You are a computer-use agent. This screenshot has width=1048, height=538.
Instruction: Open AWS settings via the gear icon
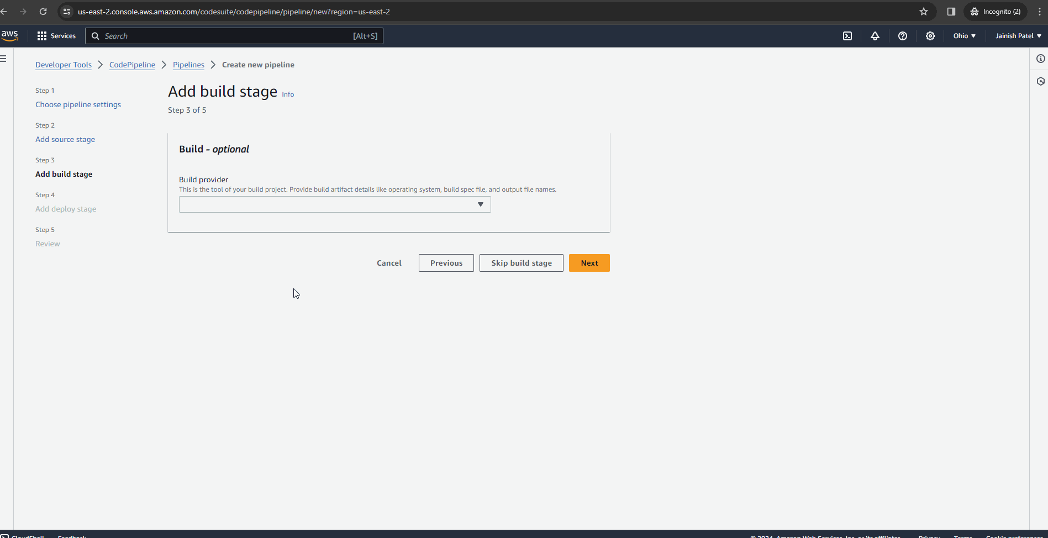coord(930,35)
